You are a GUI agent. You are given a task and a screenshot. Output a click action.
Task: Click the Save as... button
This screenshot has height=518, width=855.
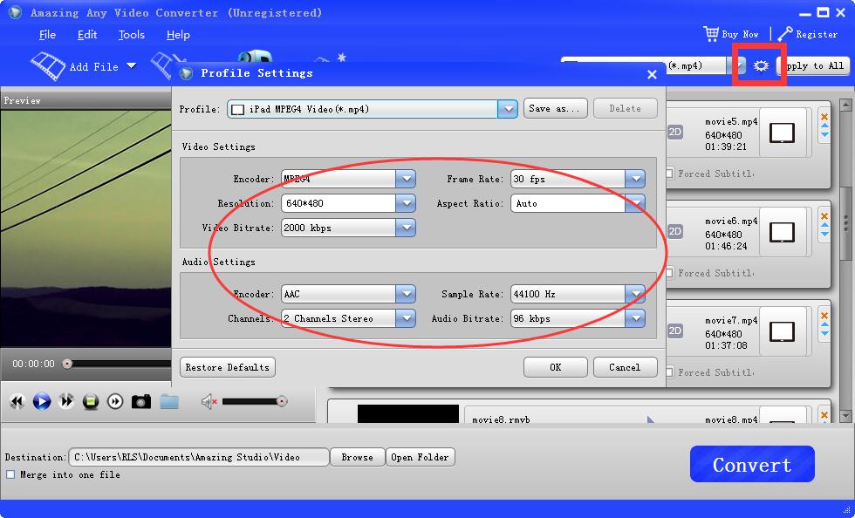point(555,108)
